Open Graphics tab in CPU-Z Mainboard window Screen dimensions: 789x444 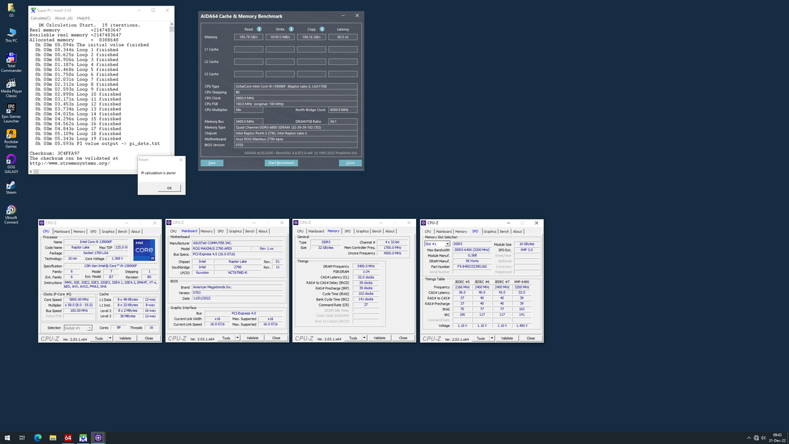coord(235,231)
